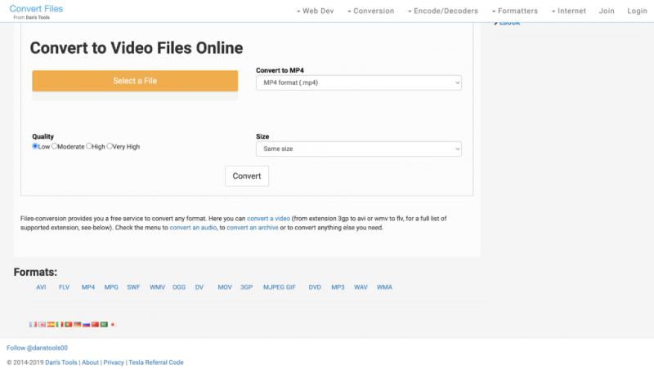Switch language using the UK flag
This screenshot has width=654, height=369.
(43, 324)
